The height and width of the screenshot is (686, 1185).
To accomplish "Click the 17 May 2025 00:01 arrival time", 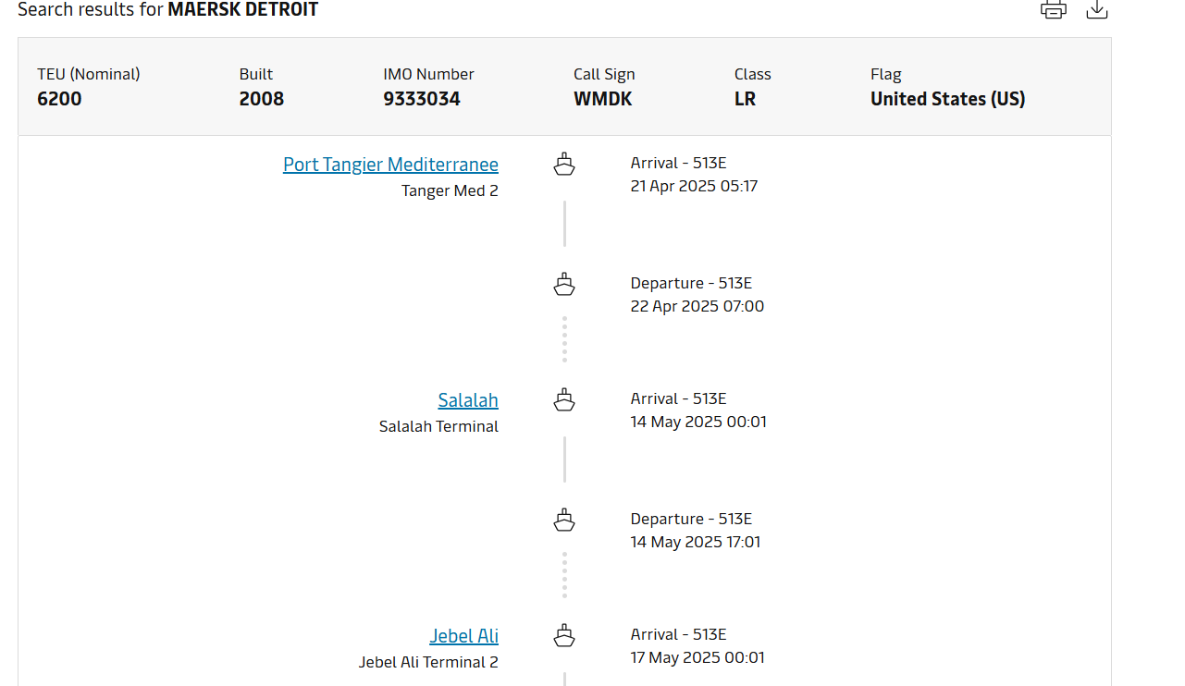I will (697, 658).
